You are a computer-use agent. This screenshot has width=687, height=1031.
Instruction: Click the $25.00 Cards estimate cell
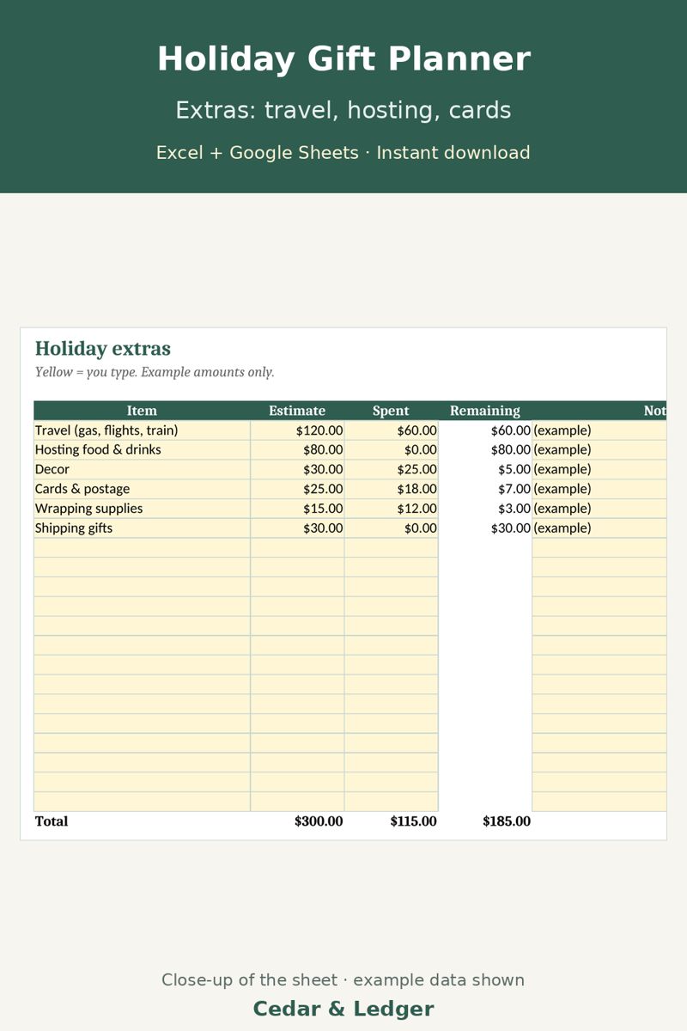click(x=297, y=490)
